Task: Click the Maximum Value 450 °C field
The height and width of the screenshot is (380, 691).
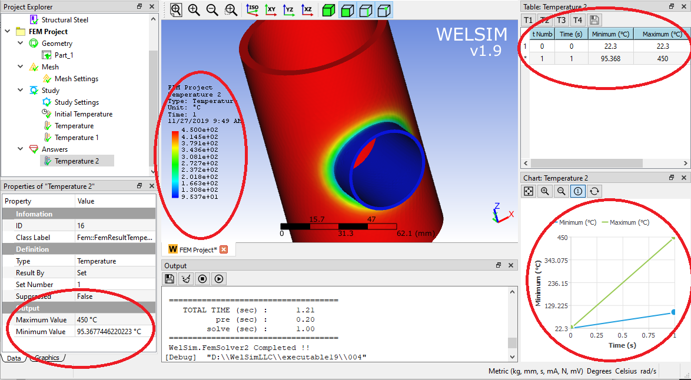Action: (x=115, y=319)
